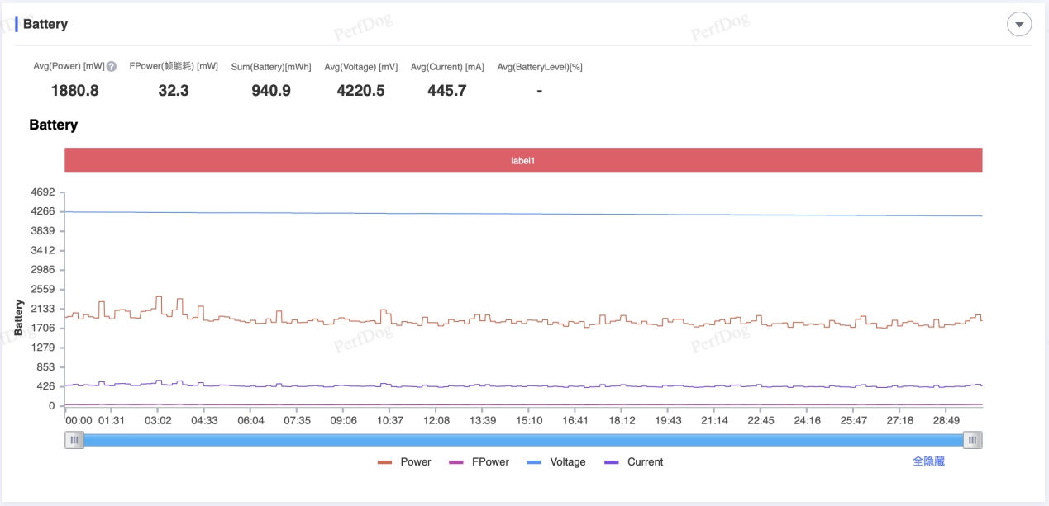Click the 全隐藏 hide-all link
Screen dimensions: 1049x506
click(928, 461)
